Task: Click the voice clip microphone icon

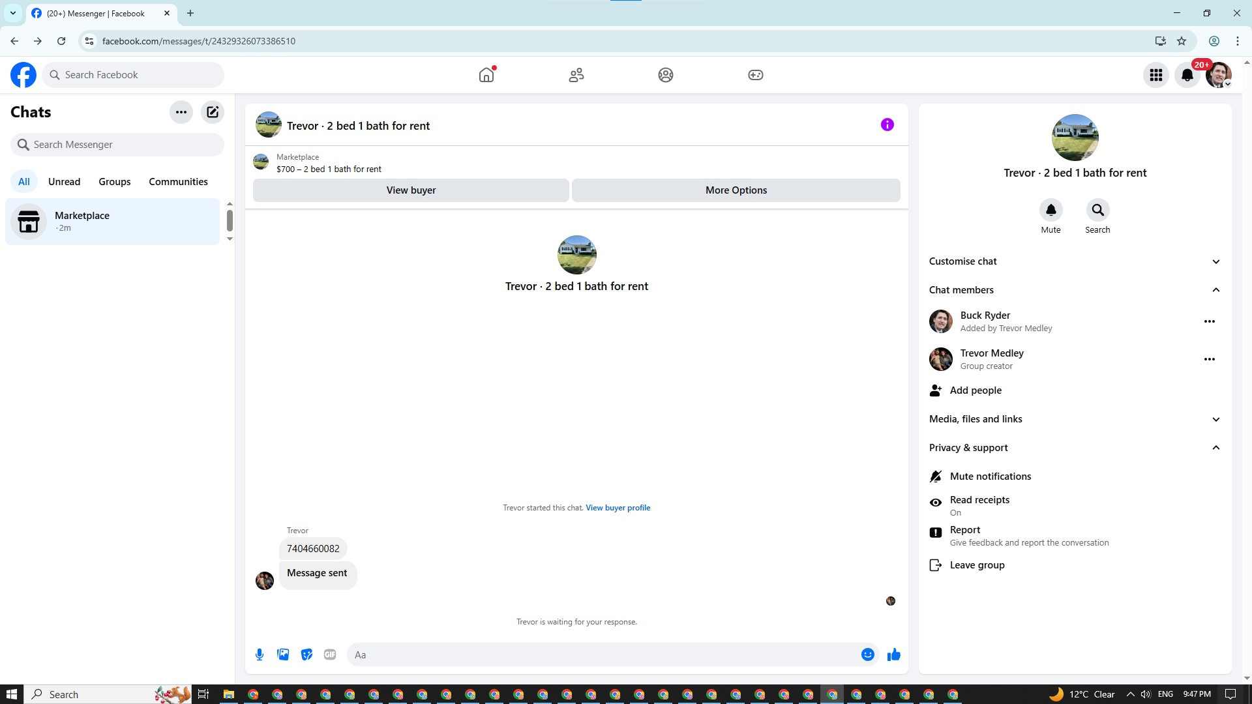Action: (x=260, y=654)
